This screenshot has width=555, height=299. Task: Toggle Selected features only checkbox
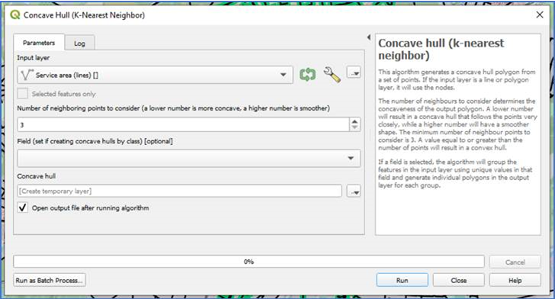click(23, 94)
